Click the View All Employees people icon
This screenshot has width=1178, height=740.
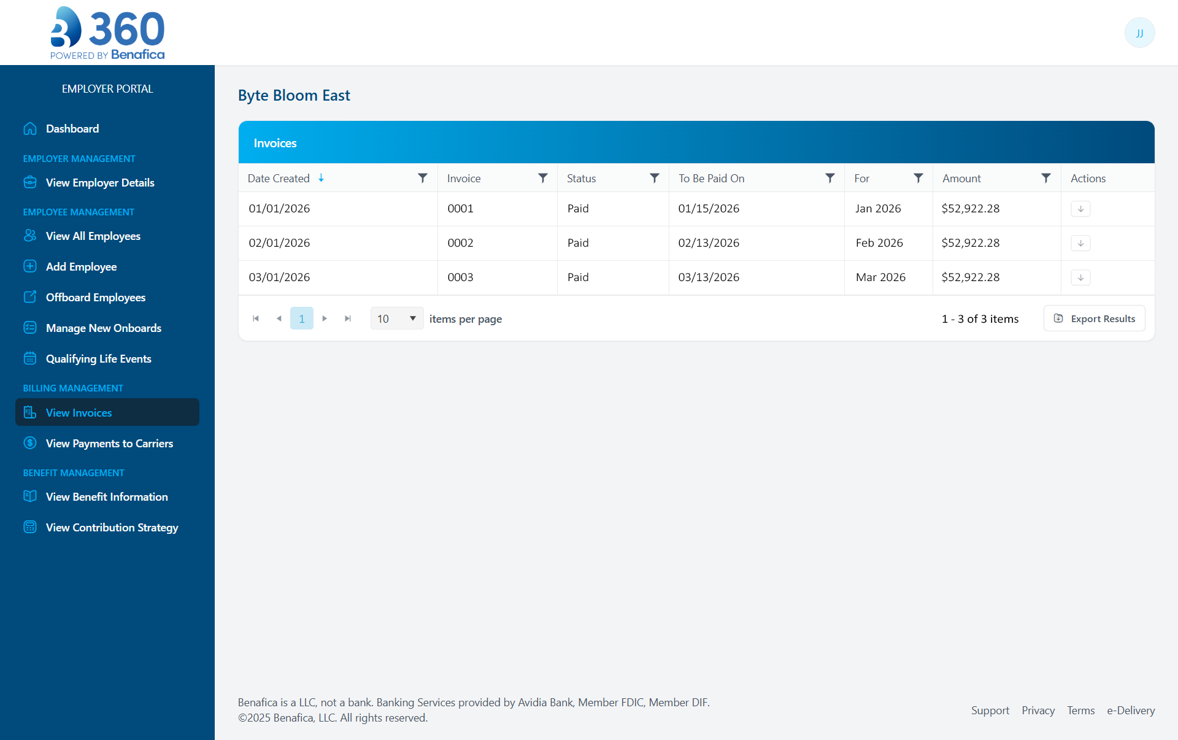click(30, 236)
